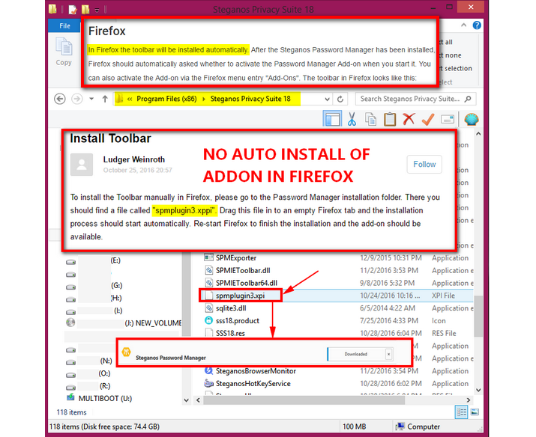Open the File ribbon tab
Viewport: 536px width, 437px height.
pos(64,25)
